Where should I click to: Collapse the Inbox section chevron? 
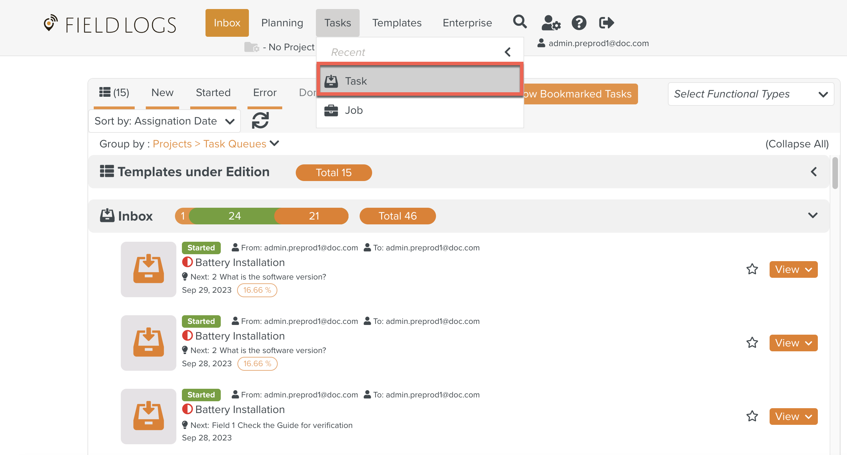[813, 216]
